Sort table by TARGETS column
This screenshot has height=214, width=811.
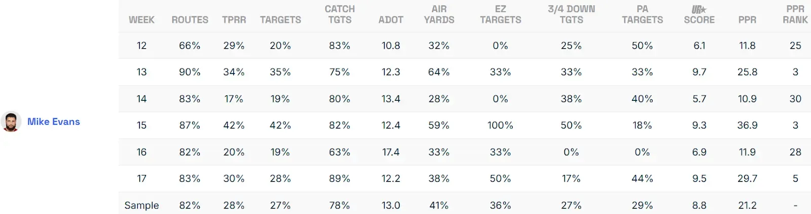tap(280, 20)
